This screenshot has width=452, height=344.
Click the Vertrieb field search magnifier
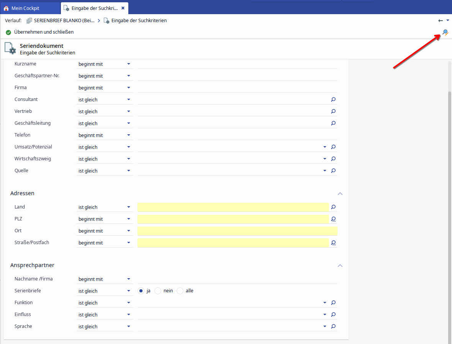tap(333, 111)
